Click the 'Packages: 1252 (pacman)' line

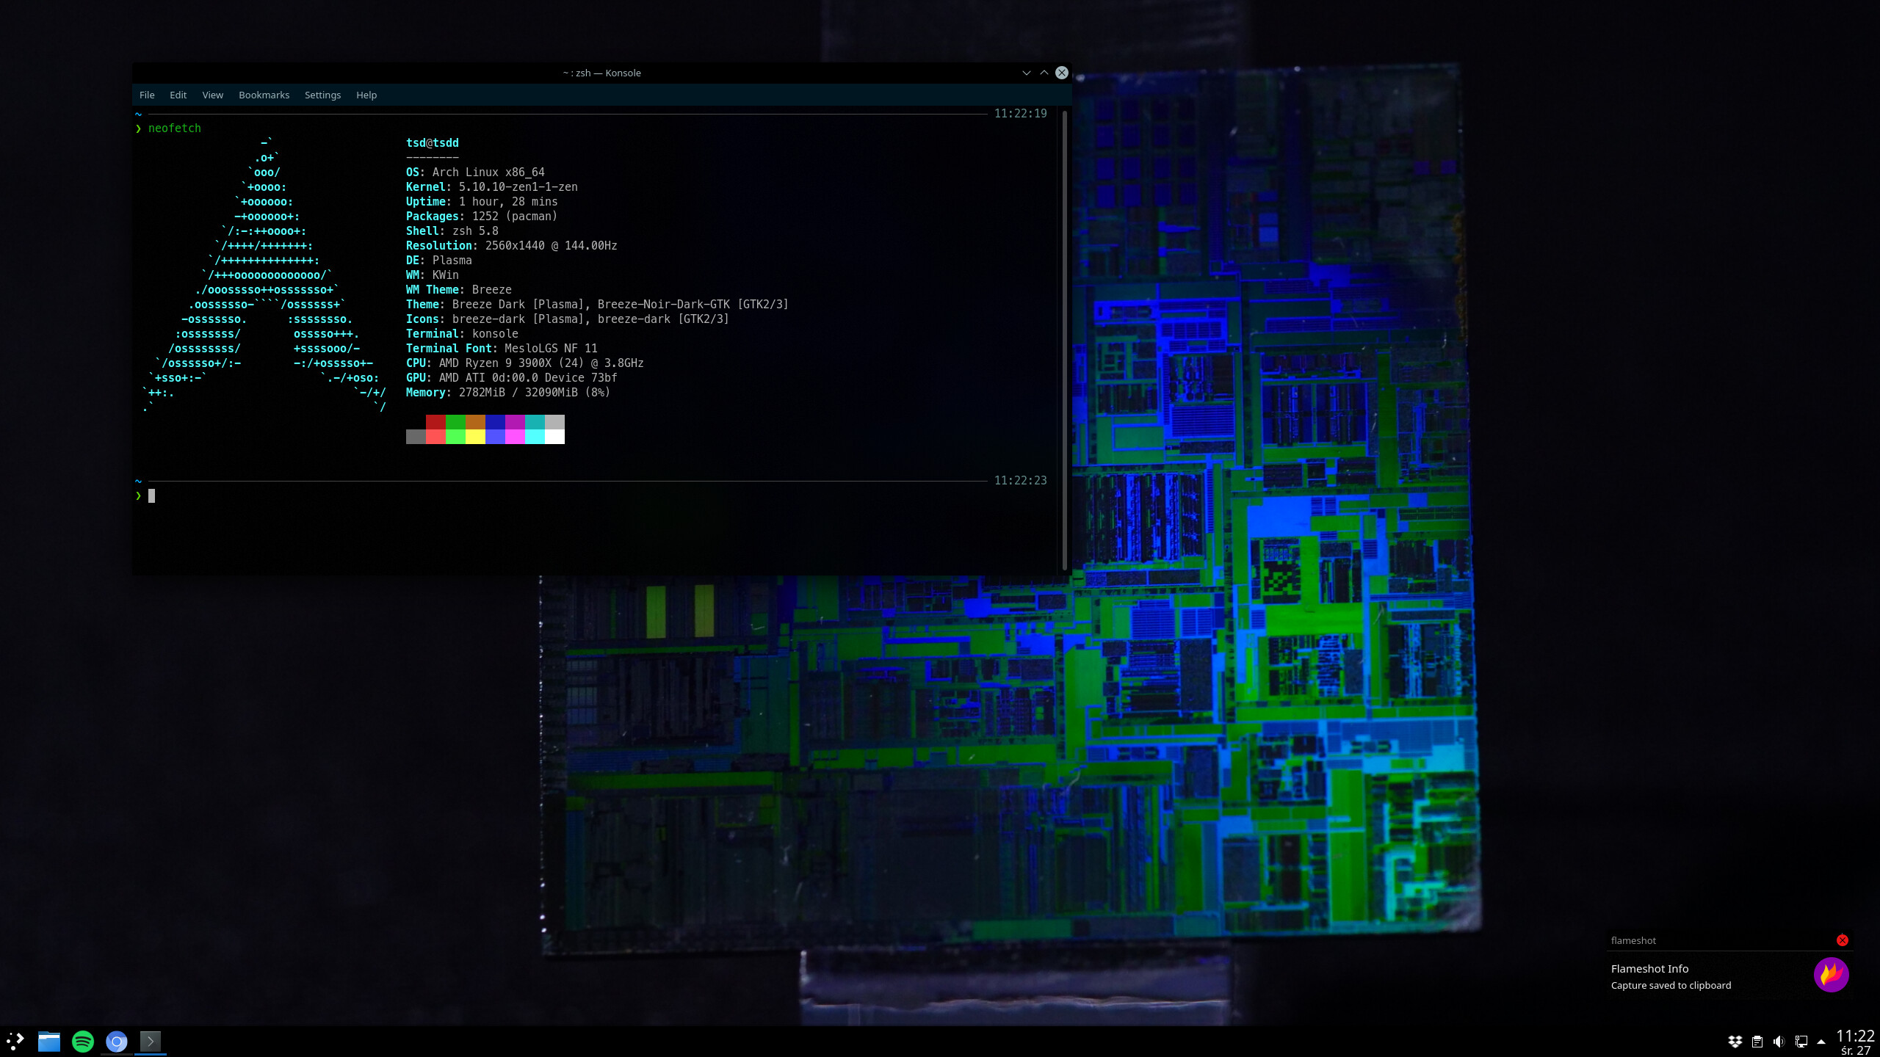point(482,216)
